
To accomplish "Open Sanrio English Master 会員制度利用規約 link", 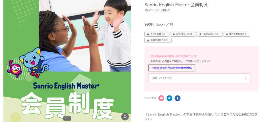I will 172,68.
